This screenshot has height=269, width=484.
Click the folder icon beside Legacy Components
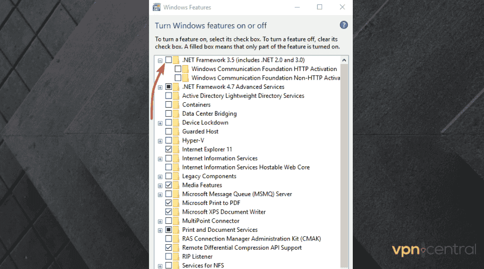tap(176, 176)
